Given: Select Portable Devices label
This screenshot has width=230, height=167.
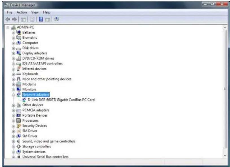Looking at the screenshot, I should click(35, 115).
